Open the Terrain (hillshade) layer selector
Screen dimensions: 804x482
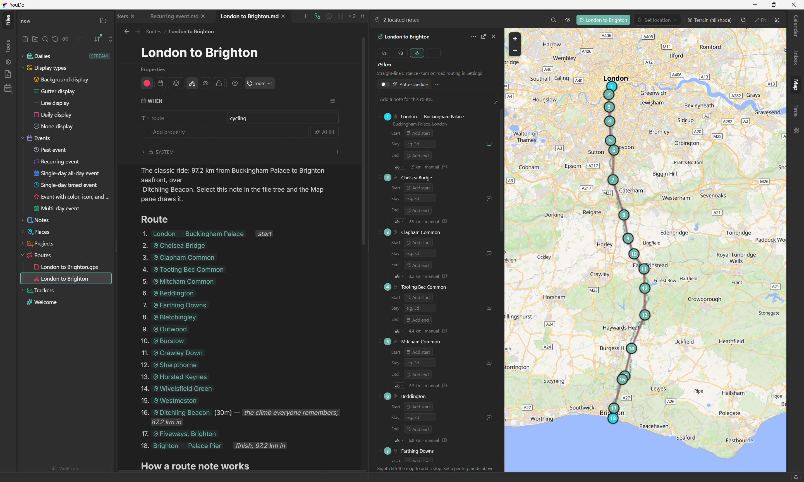coord(709,20)
